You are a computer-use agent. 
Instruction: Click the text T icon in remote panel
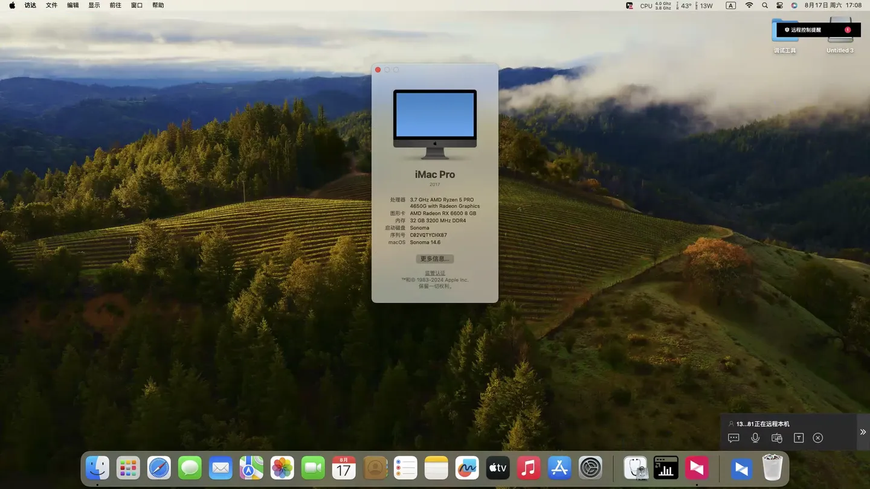799,438
